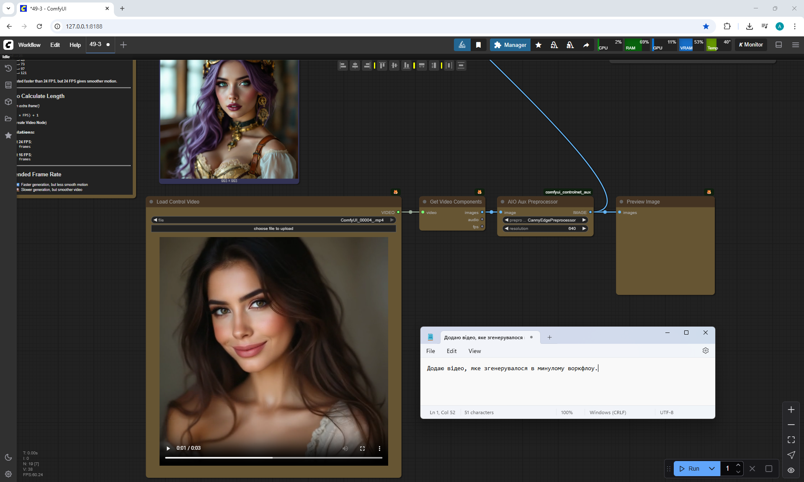Toggle the bottom panel icon
This screenshot has width=804, height=482.
778,45
